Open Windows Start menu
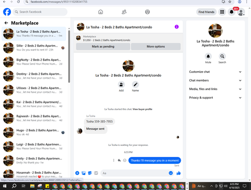This screenshot has width=251, height=190. [x=5, y=186]
